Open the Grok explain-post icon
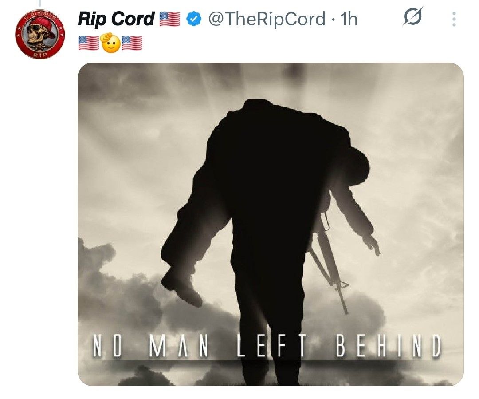Image resolution: width=479 pixels, height=399 pixels. click(412, 16)
